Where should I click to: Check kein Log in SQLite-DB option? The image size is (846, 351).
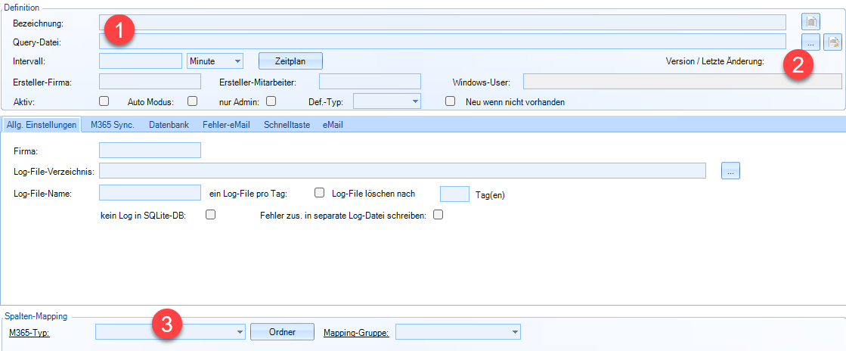tap(211, 215)
